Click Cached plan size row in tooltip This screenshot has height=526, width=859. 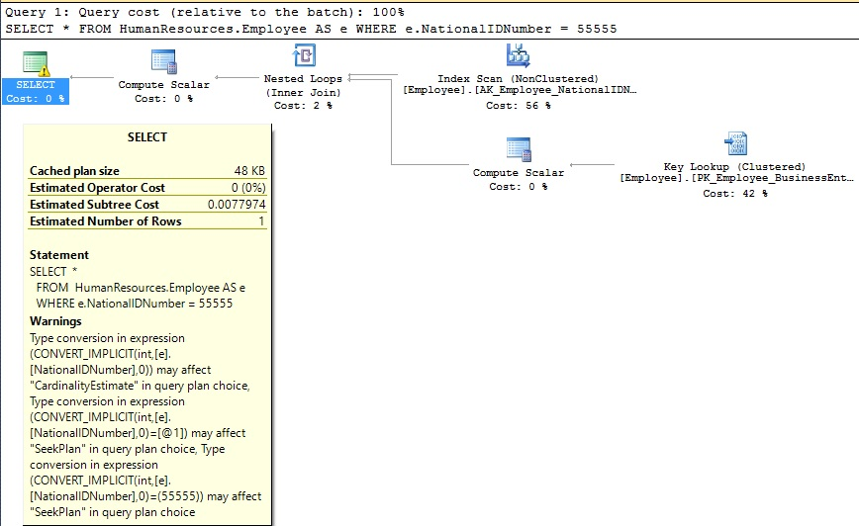coord(147,171)
